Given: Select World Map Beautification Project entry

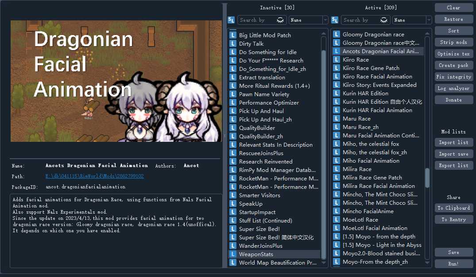Looking at the screenshot, I should coord(274,262).
